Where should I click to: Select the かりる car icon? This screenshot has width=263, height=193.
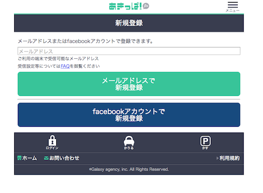tap(129, 143)
